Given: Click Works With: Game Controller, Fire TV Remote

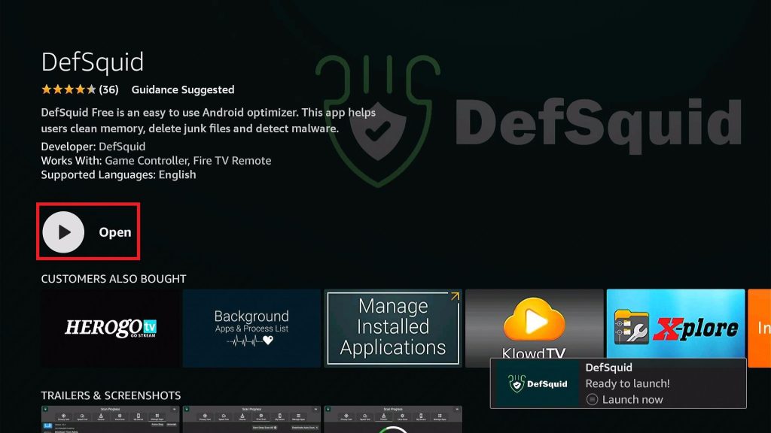Looking at the screenshot, I should click(x=156, y=161).
